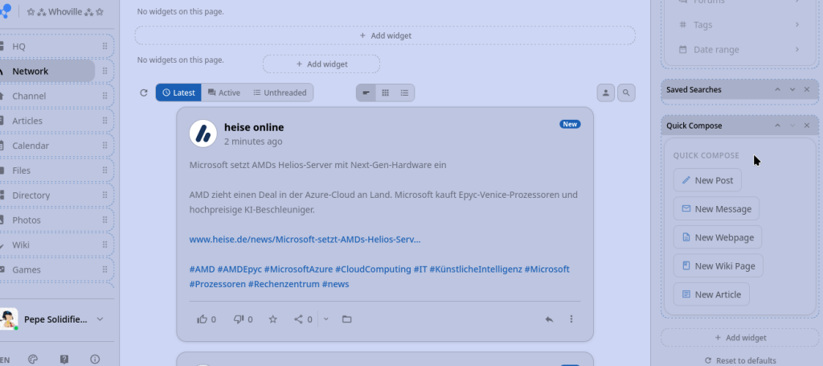Select the compact lines view mode
Viewport: 823px width, 366px height.
click(x=366, y=93)
